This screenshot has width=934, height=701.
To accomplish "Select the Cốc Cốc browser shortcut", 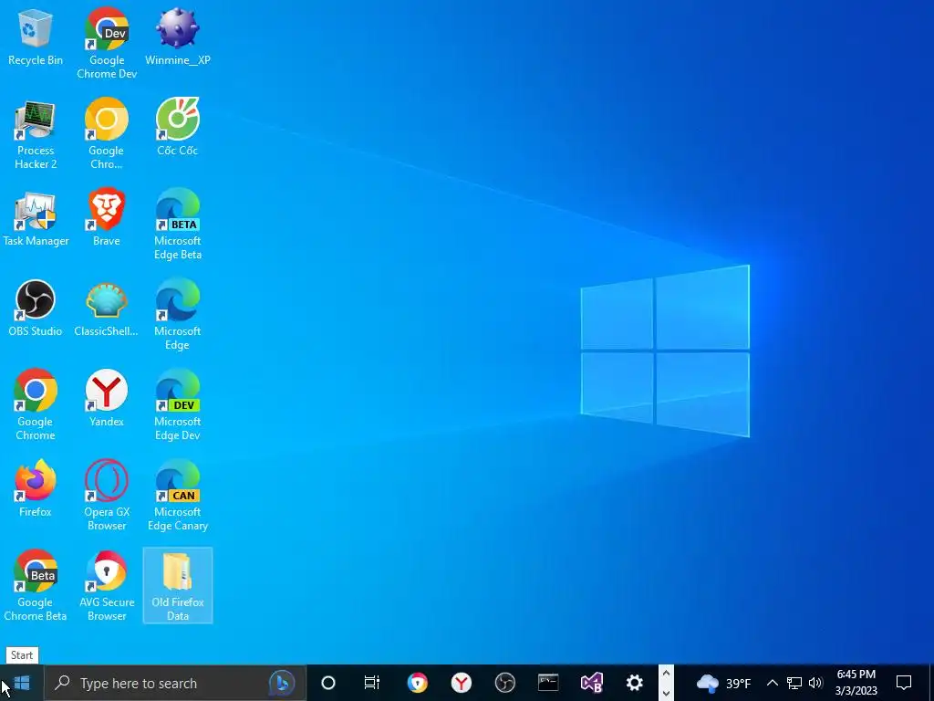I will pos(178,127).
